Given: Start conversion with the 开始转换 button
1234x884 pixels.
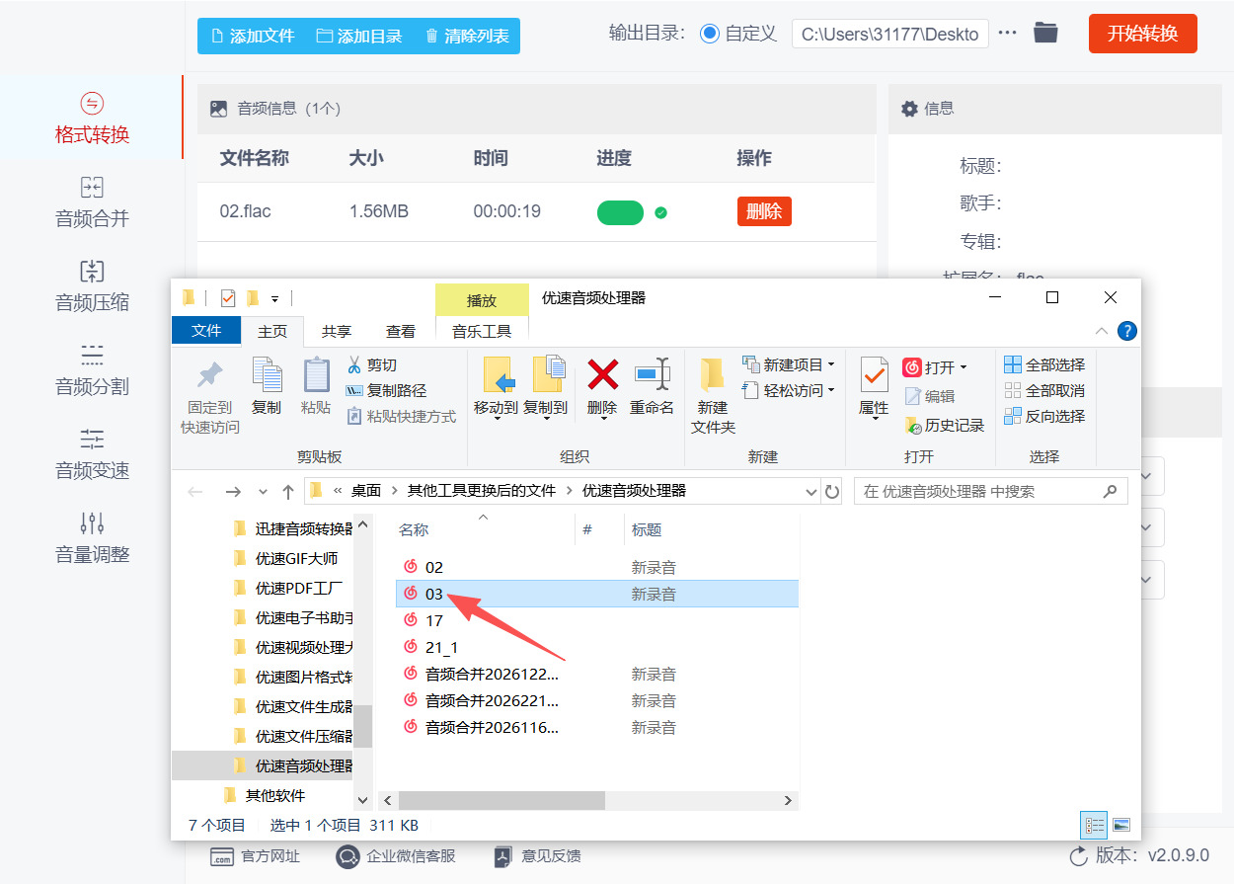Looking at the screenshot, I should click(x=1142, y=33).
